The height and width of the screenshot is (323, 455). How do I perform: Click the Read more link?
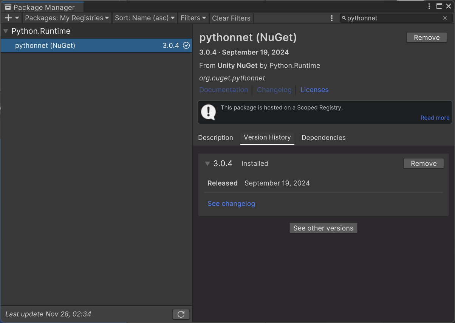pyautogui.click(x=435, y=118)
